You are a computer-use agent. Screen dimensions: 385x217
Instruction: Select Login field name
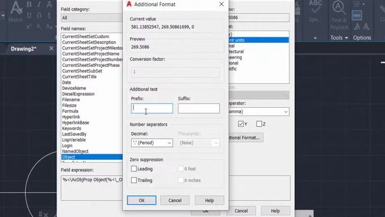(x=67, y=146)
